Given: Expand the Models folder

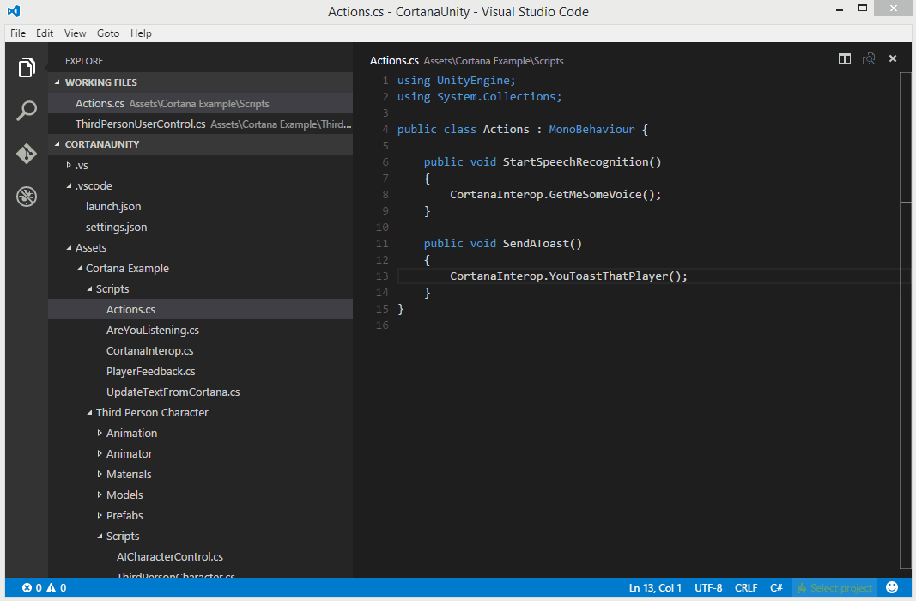Looking at the screenshot, I should pos(100,495).
